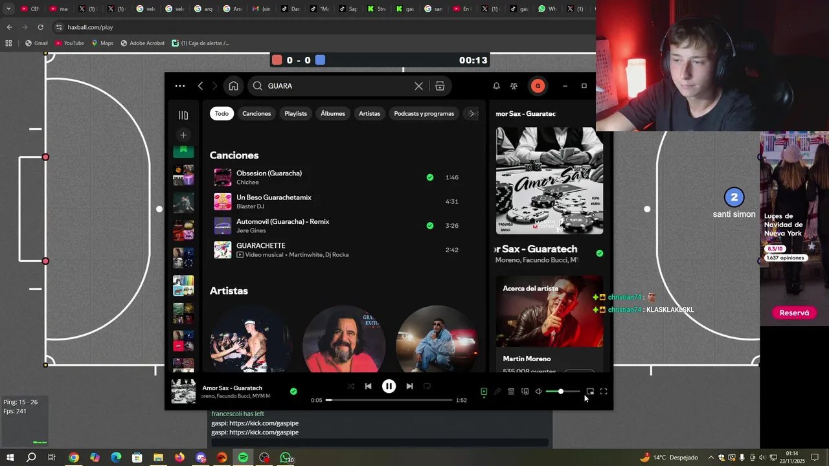Open Spotify notifications bell
The height and width of the screenshot is (466, 829).
click(x=496, y=86)
